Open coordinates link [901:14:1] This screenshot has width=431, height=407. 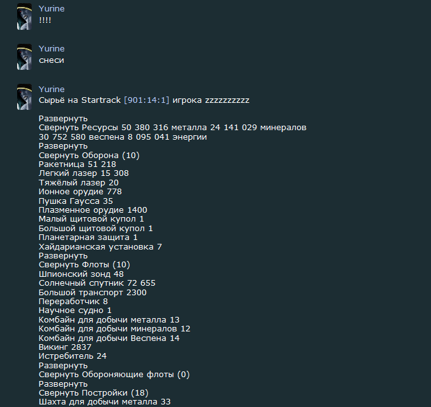click(x=147, y=100)
